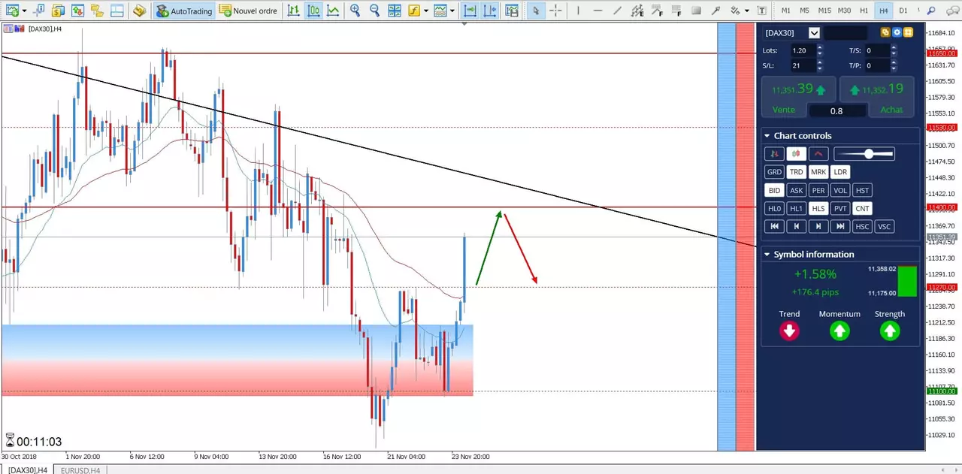Open the DAX30,H4 chart tab
962x474 pixels.
point(27,469)
